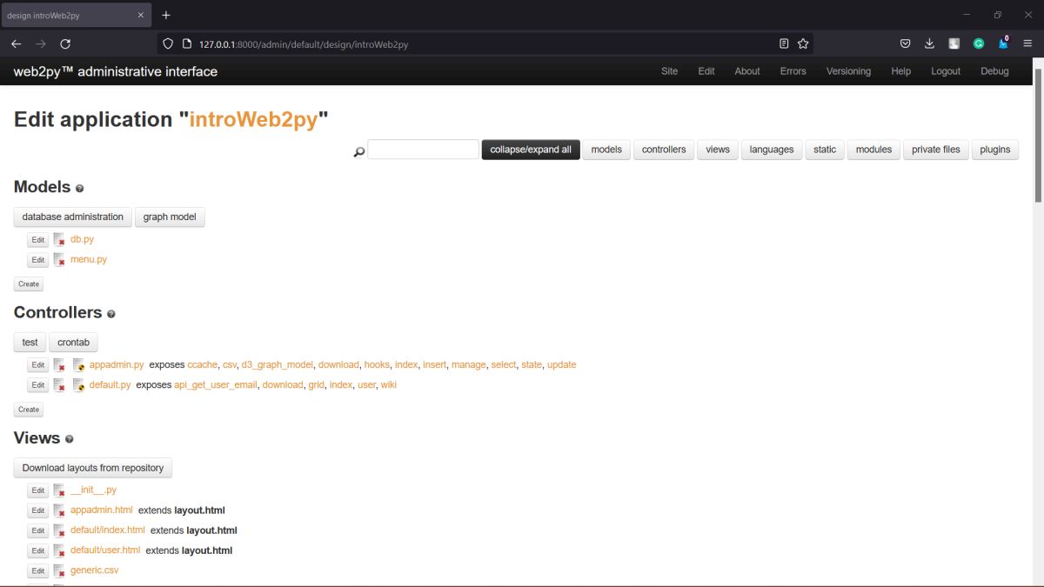The width and height of the screenshot is (1044, 587).
Task: Click the delete icon beside default/user.html
Action: [59, 550]
